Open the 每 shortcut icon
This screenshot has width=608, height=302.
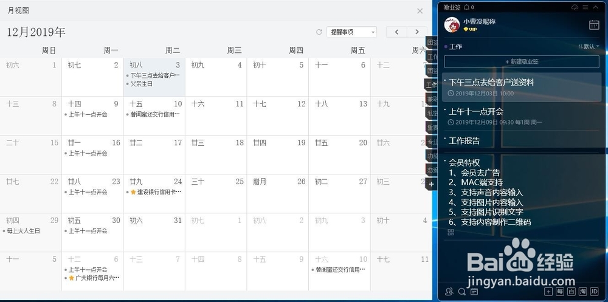tap(559, 292)
